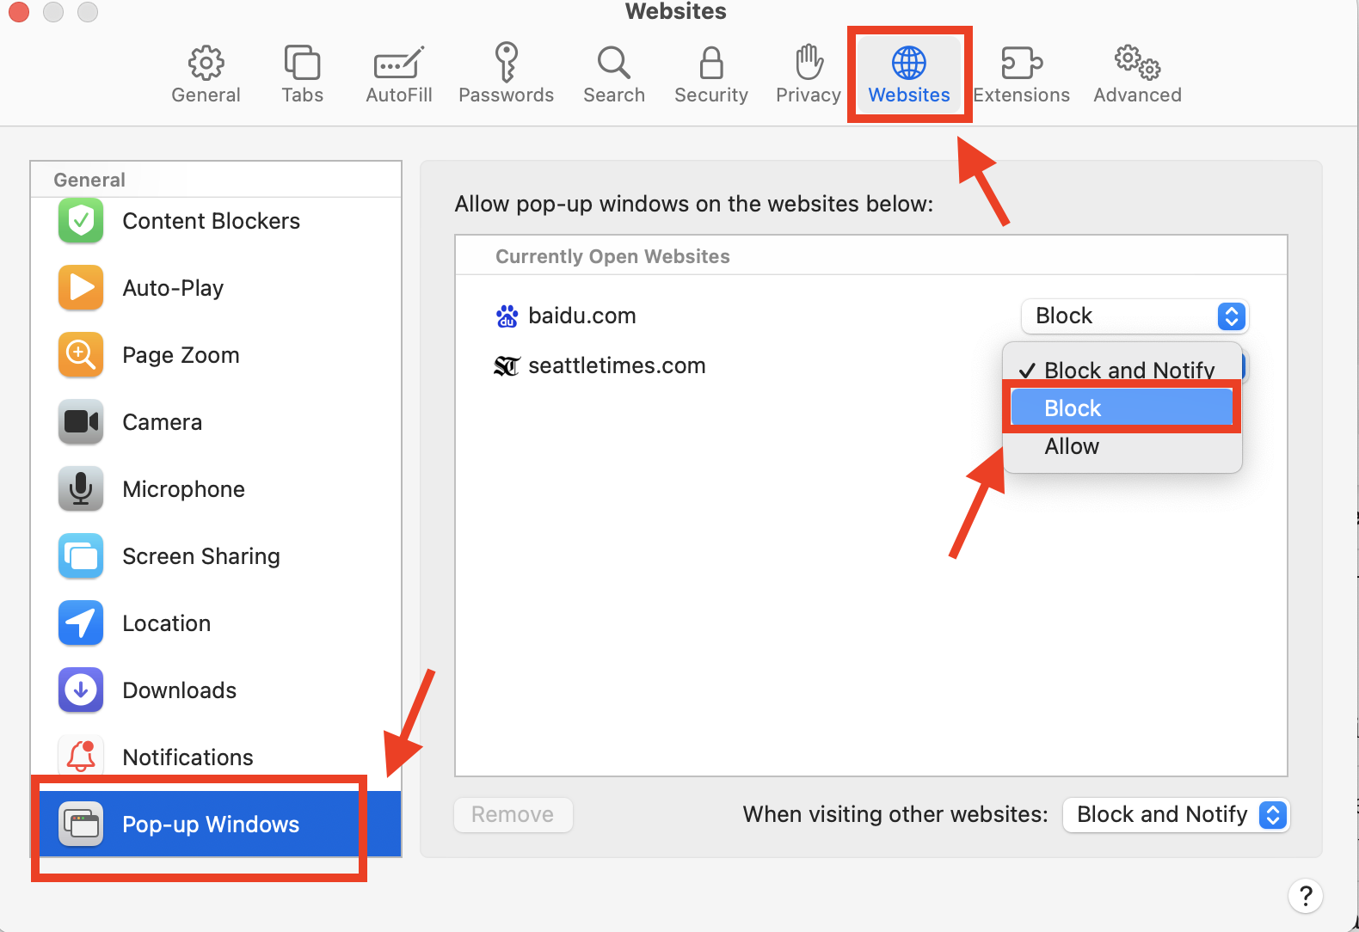Click the Remove button
The image size is (1359, 932).
coord(513,814)
